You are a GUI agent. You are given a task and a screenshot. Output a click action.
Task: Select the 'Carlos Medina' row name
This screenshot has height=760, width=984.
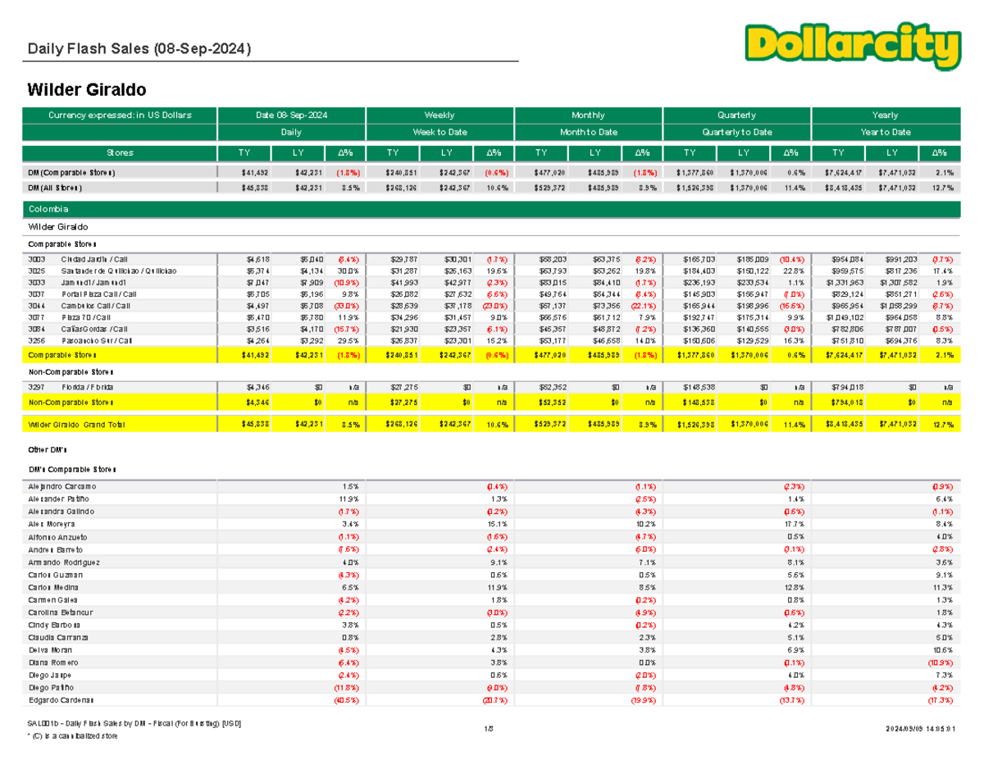(55, 587)
